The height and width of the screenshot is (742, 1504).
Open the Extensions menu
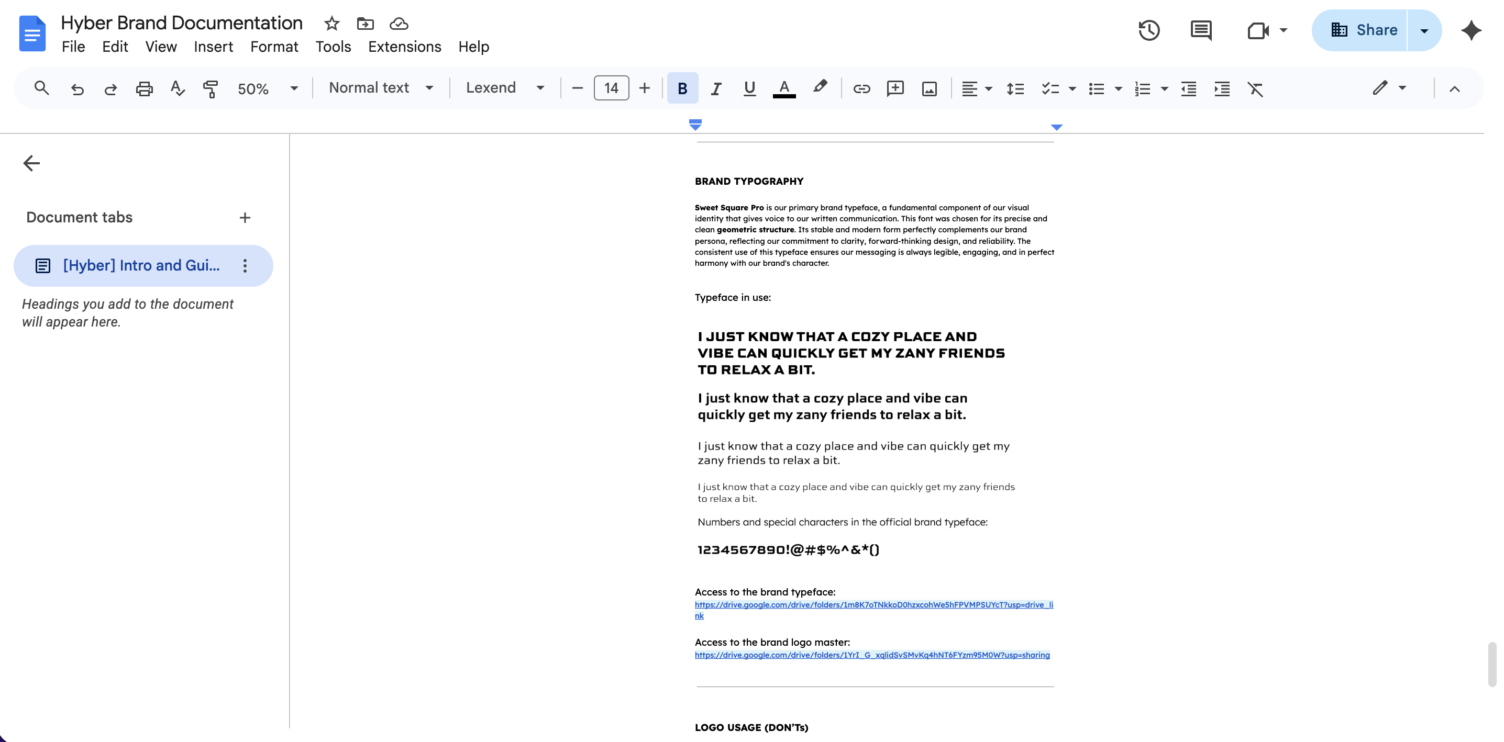[x=405, y=47]
